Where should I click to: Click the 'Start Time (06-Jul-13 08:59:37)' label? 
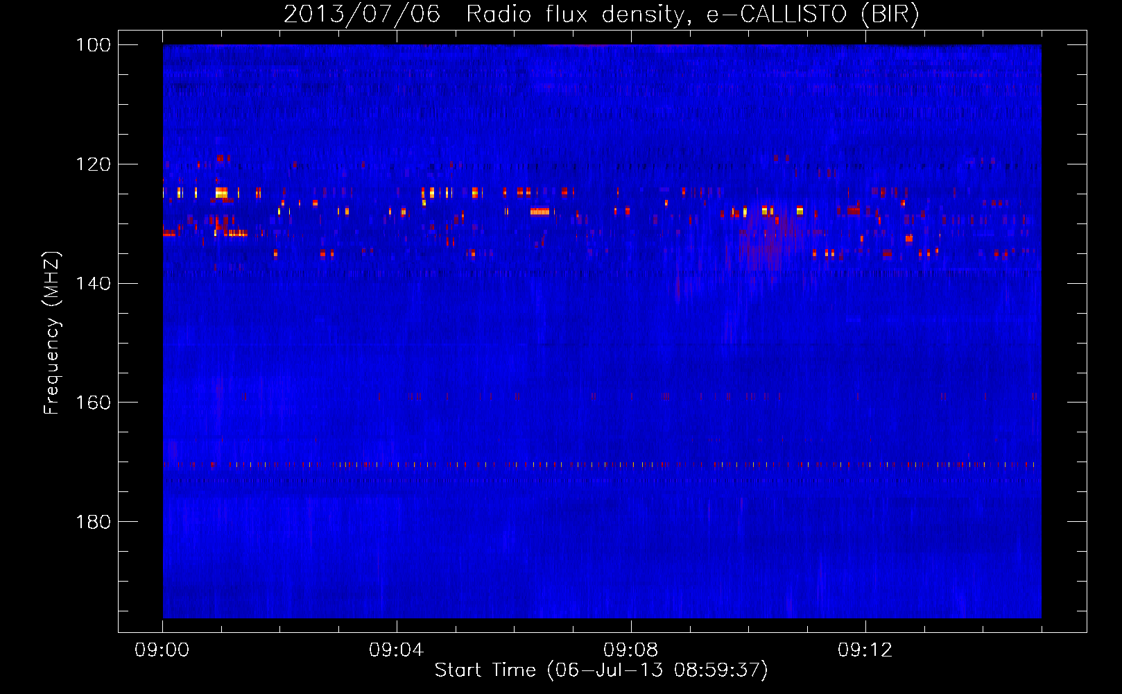coord(601,670)
